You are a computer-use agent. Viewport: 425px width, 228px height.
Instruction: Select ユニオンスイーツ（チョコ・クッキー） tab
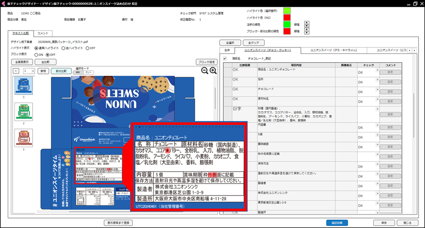pyautogui.click(x=267, y=50)
